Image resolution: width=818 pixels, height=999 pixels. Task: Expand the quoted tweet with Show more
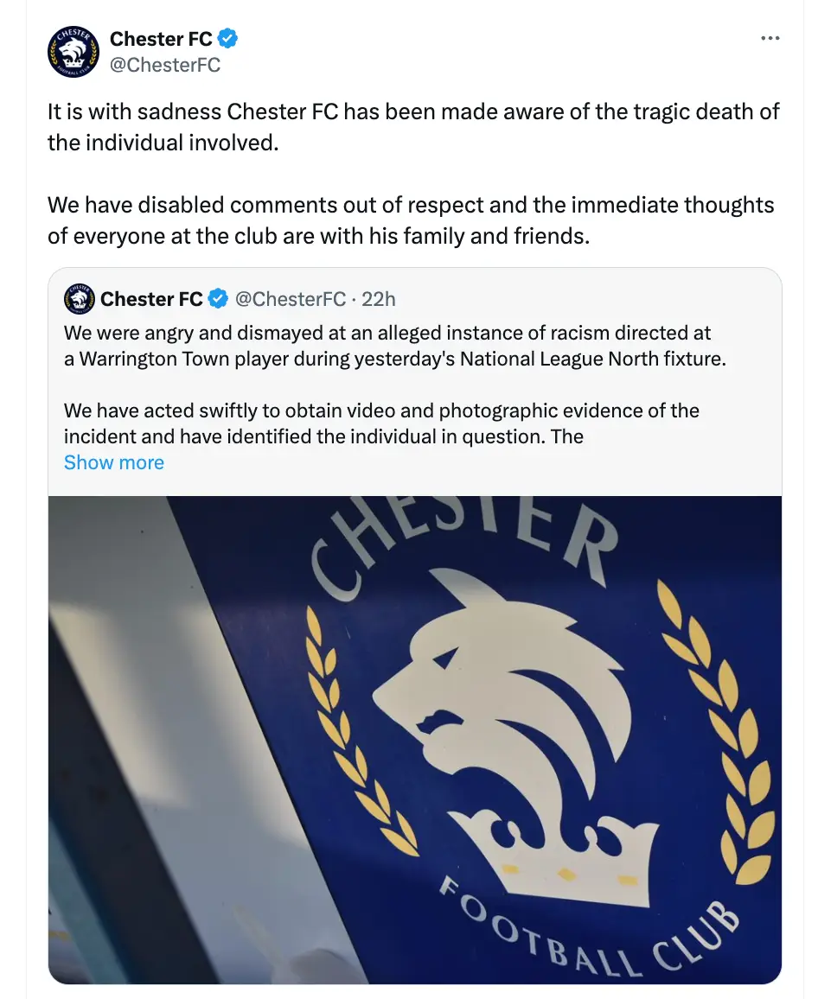pos(113,462)
